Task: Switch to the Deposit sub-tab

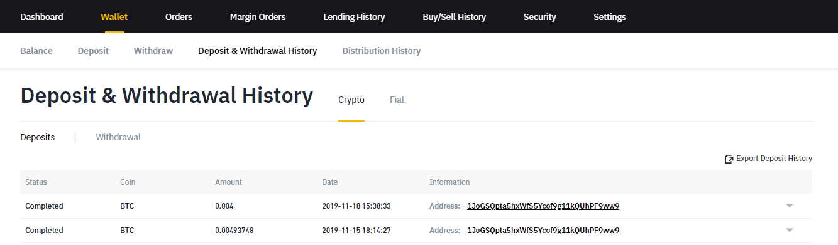Action: click(93, 51)
